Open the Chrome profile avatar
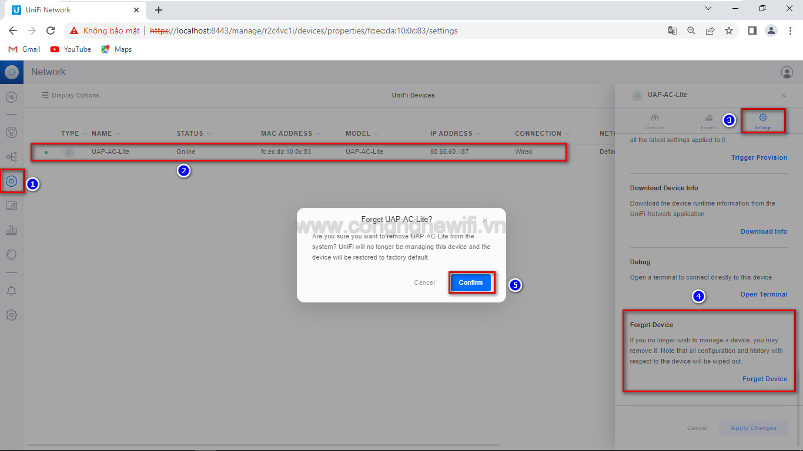The height and width of the screenshot is (451, 803). pyautogui.click(x=771, y=31)
